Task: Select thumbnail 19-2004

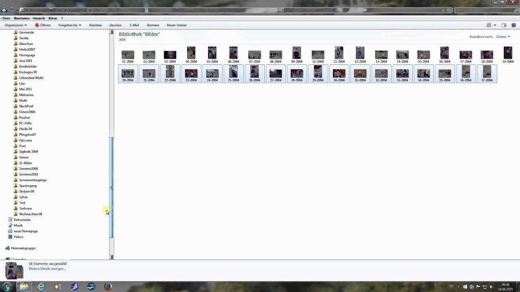Action: click(x=508, y=56)
